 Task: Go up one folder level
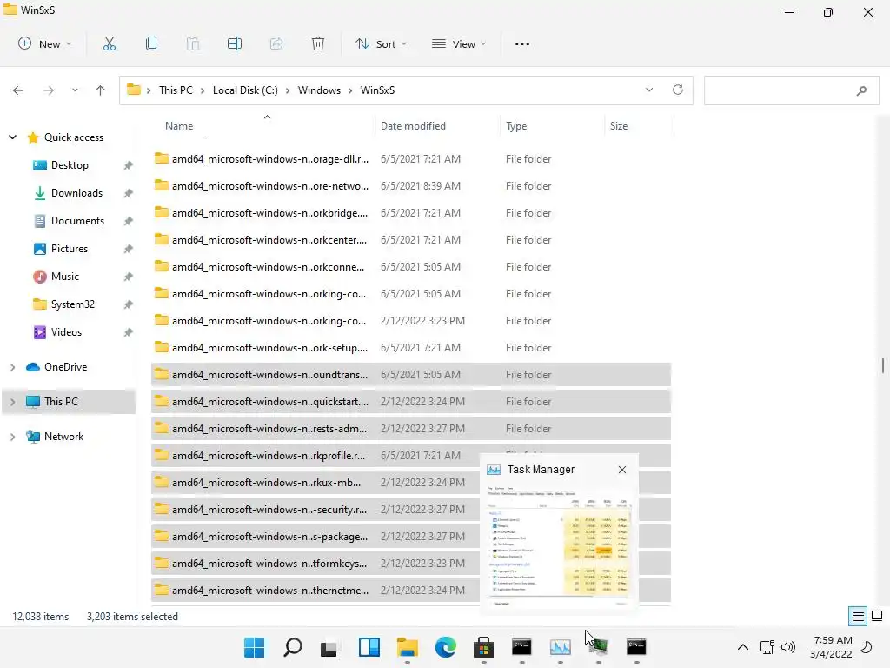101,90
